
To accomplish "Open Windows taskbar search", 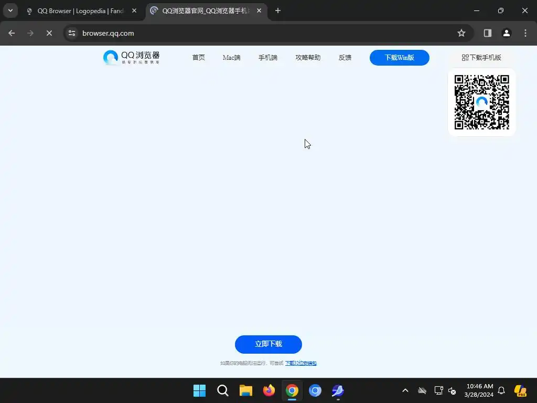I will [222, 390].
